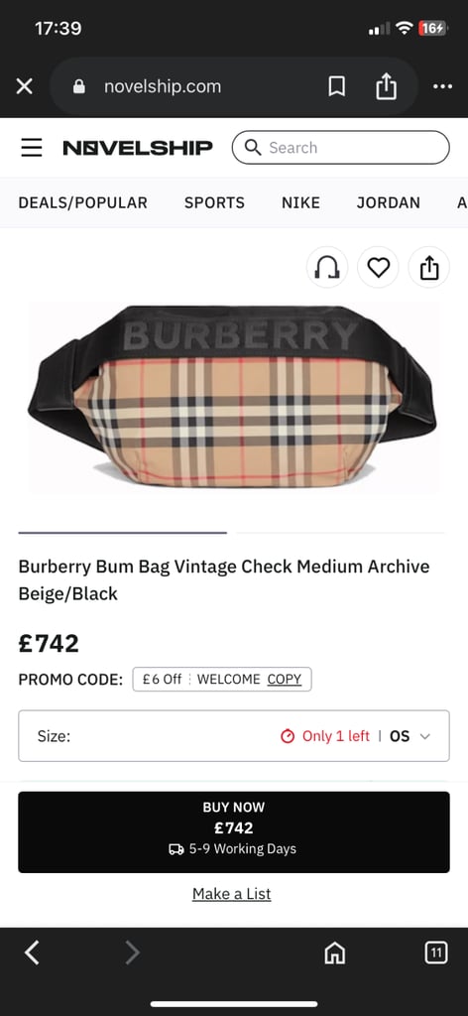
Task: Select the DEALS/POPULAR category tab
Action: tap(83, 202)
